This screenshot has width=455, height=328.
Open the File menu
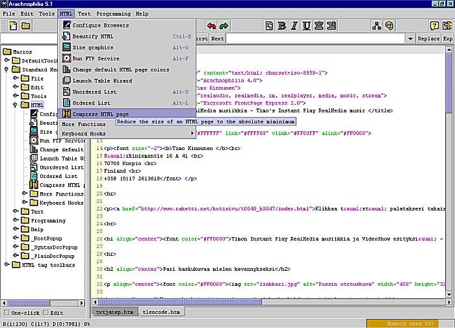pos(8,14)
